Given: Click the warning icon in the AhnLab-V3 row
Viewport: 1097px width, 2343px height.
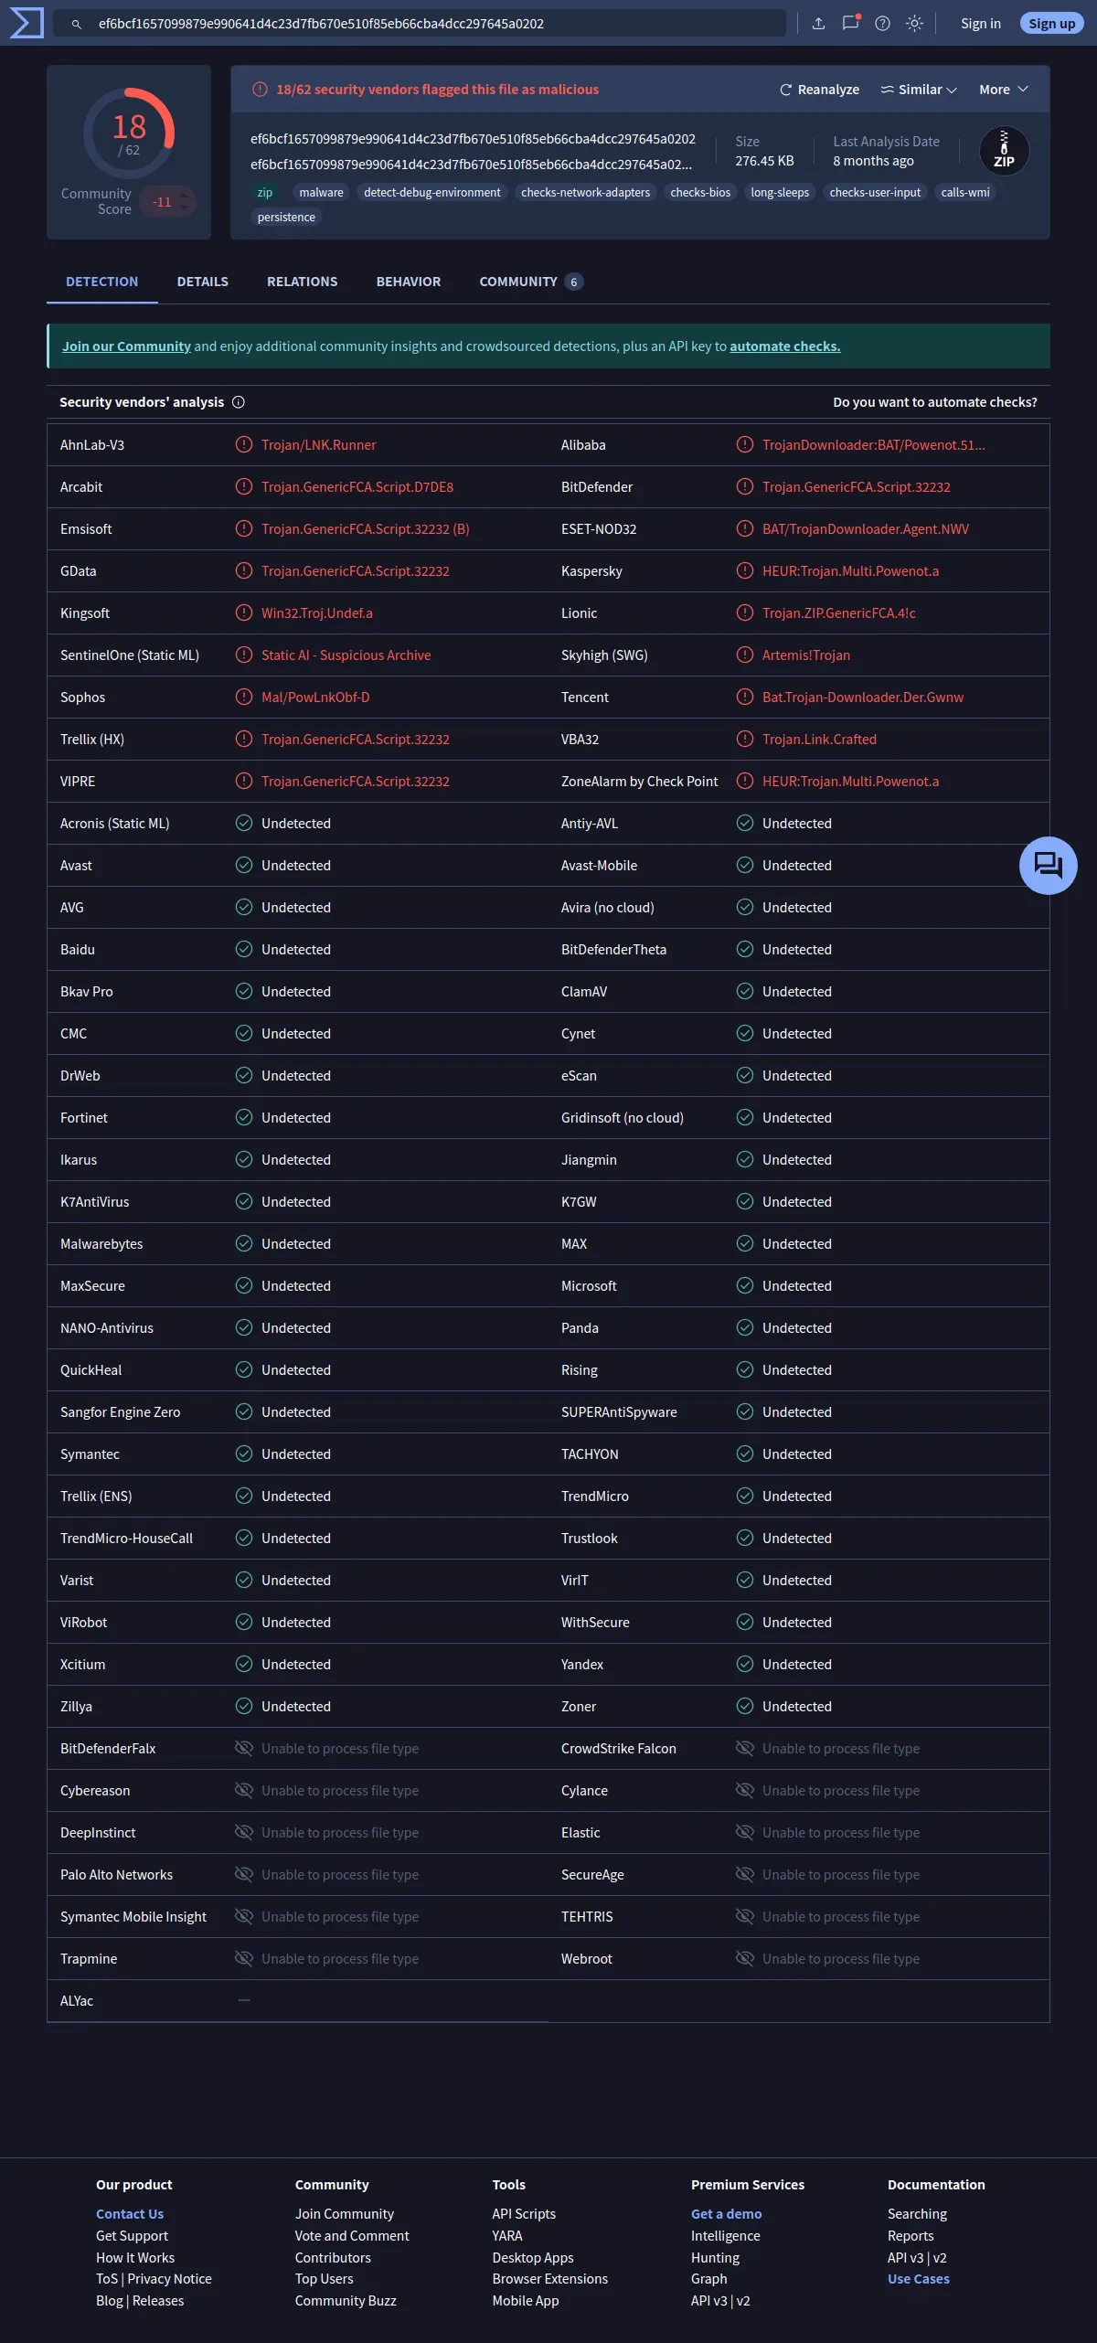Looking at the screenshot, I should tap(244, 445).
